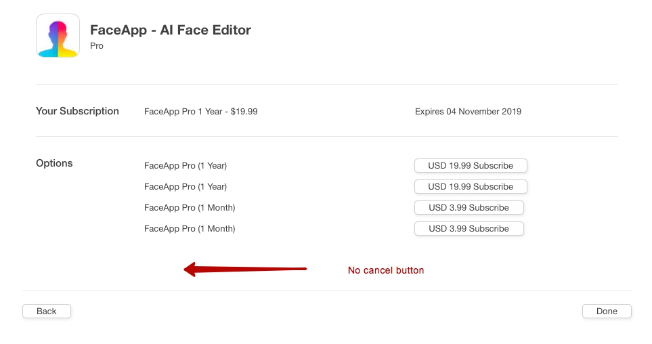Screen dimensions: 652x344
Task: Select the 'Options' section heading
Action: [54, 163]
